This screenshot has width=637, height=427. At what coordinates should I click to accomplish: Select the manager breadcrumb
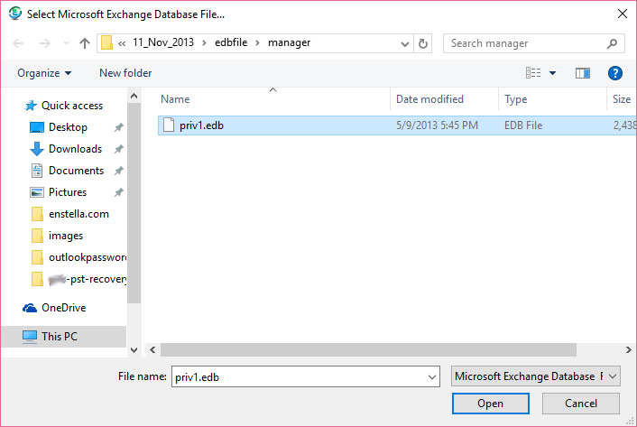(x=289, y=42)
